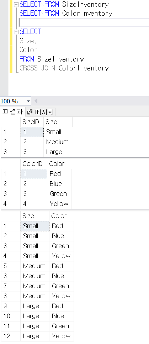149x344 pixels.
Task: Select row 12 header in cross join results
Action: (x=11, y=336)
